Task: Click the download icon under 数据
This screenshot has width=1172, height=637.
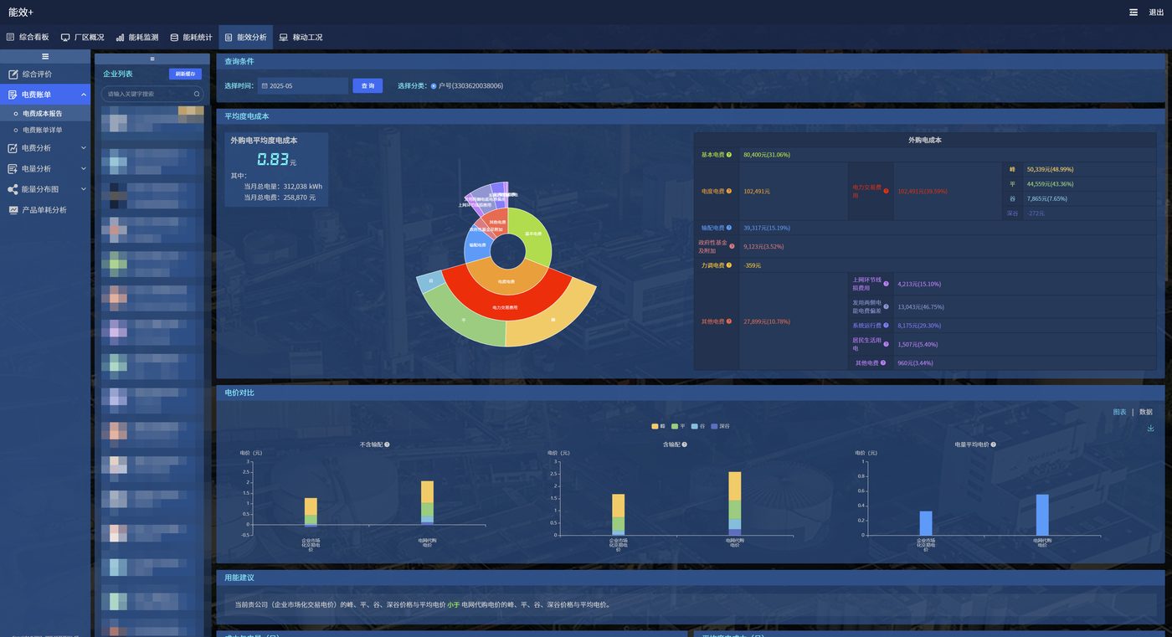Action: [x=1150, y=429]
